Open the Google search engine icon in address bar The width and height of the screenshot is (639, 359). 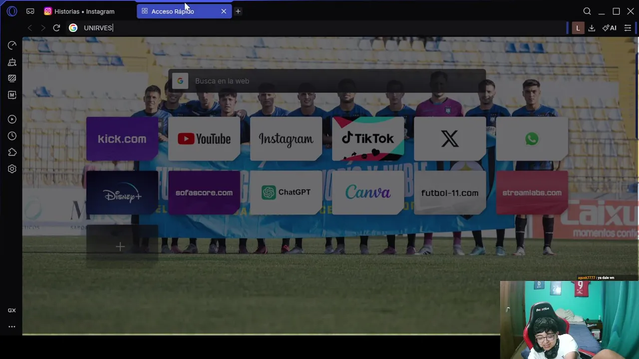pyautogui.click(x=73, y=28)
